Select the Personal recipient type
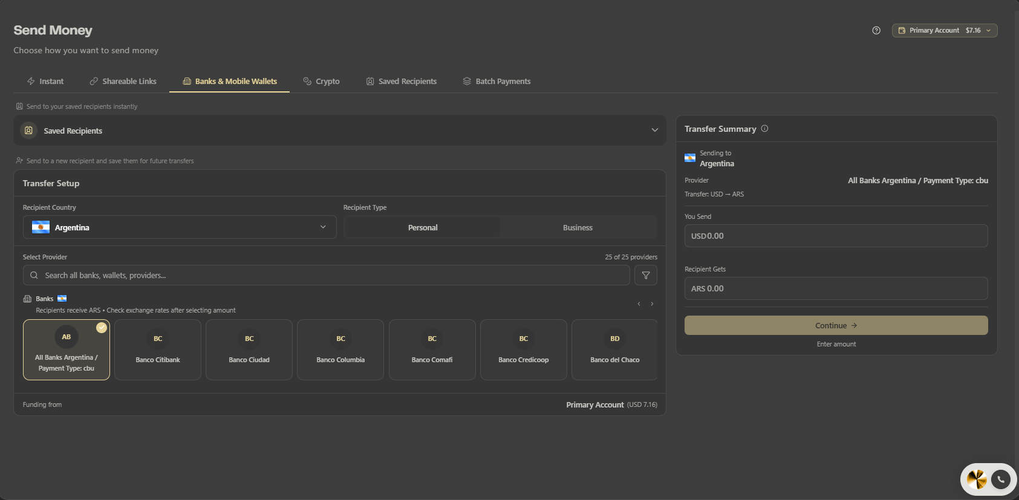This screenshot has width=1019, height=500. (x=422, y=228)
